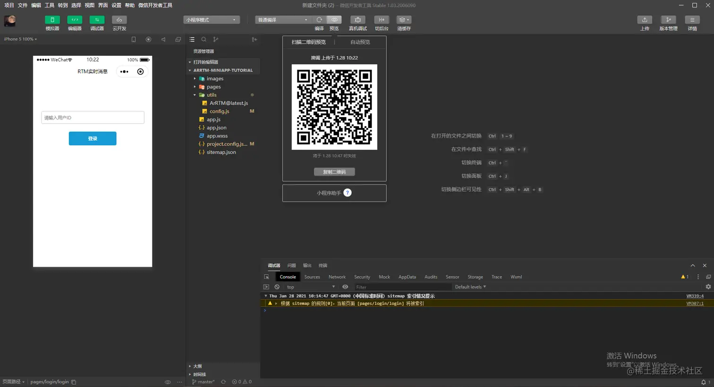Open the 普通编译 compile mode dropdown
714x387 pixels.
click(x=283, y=20)
